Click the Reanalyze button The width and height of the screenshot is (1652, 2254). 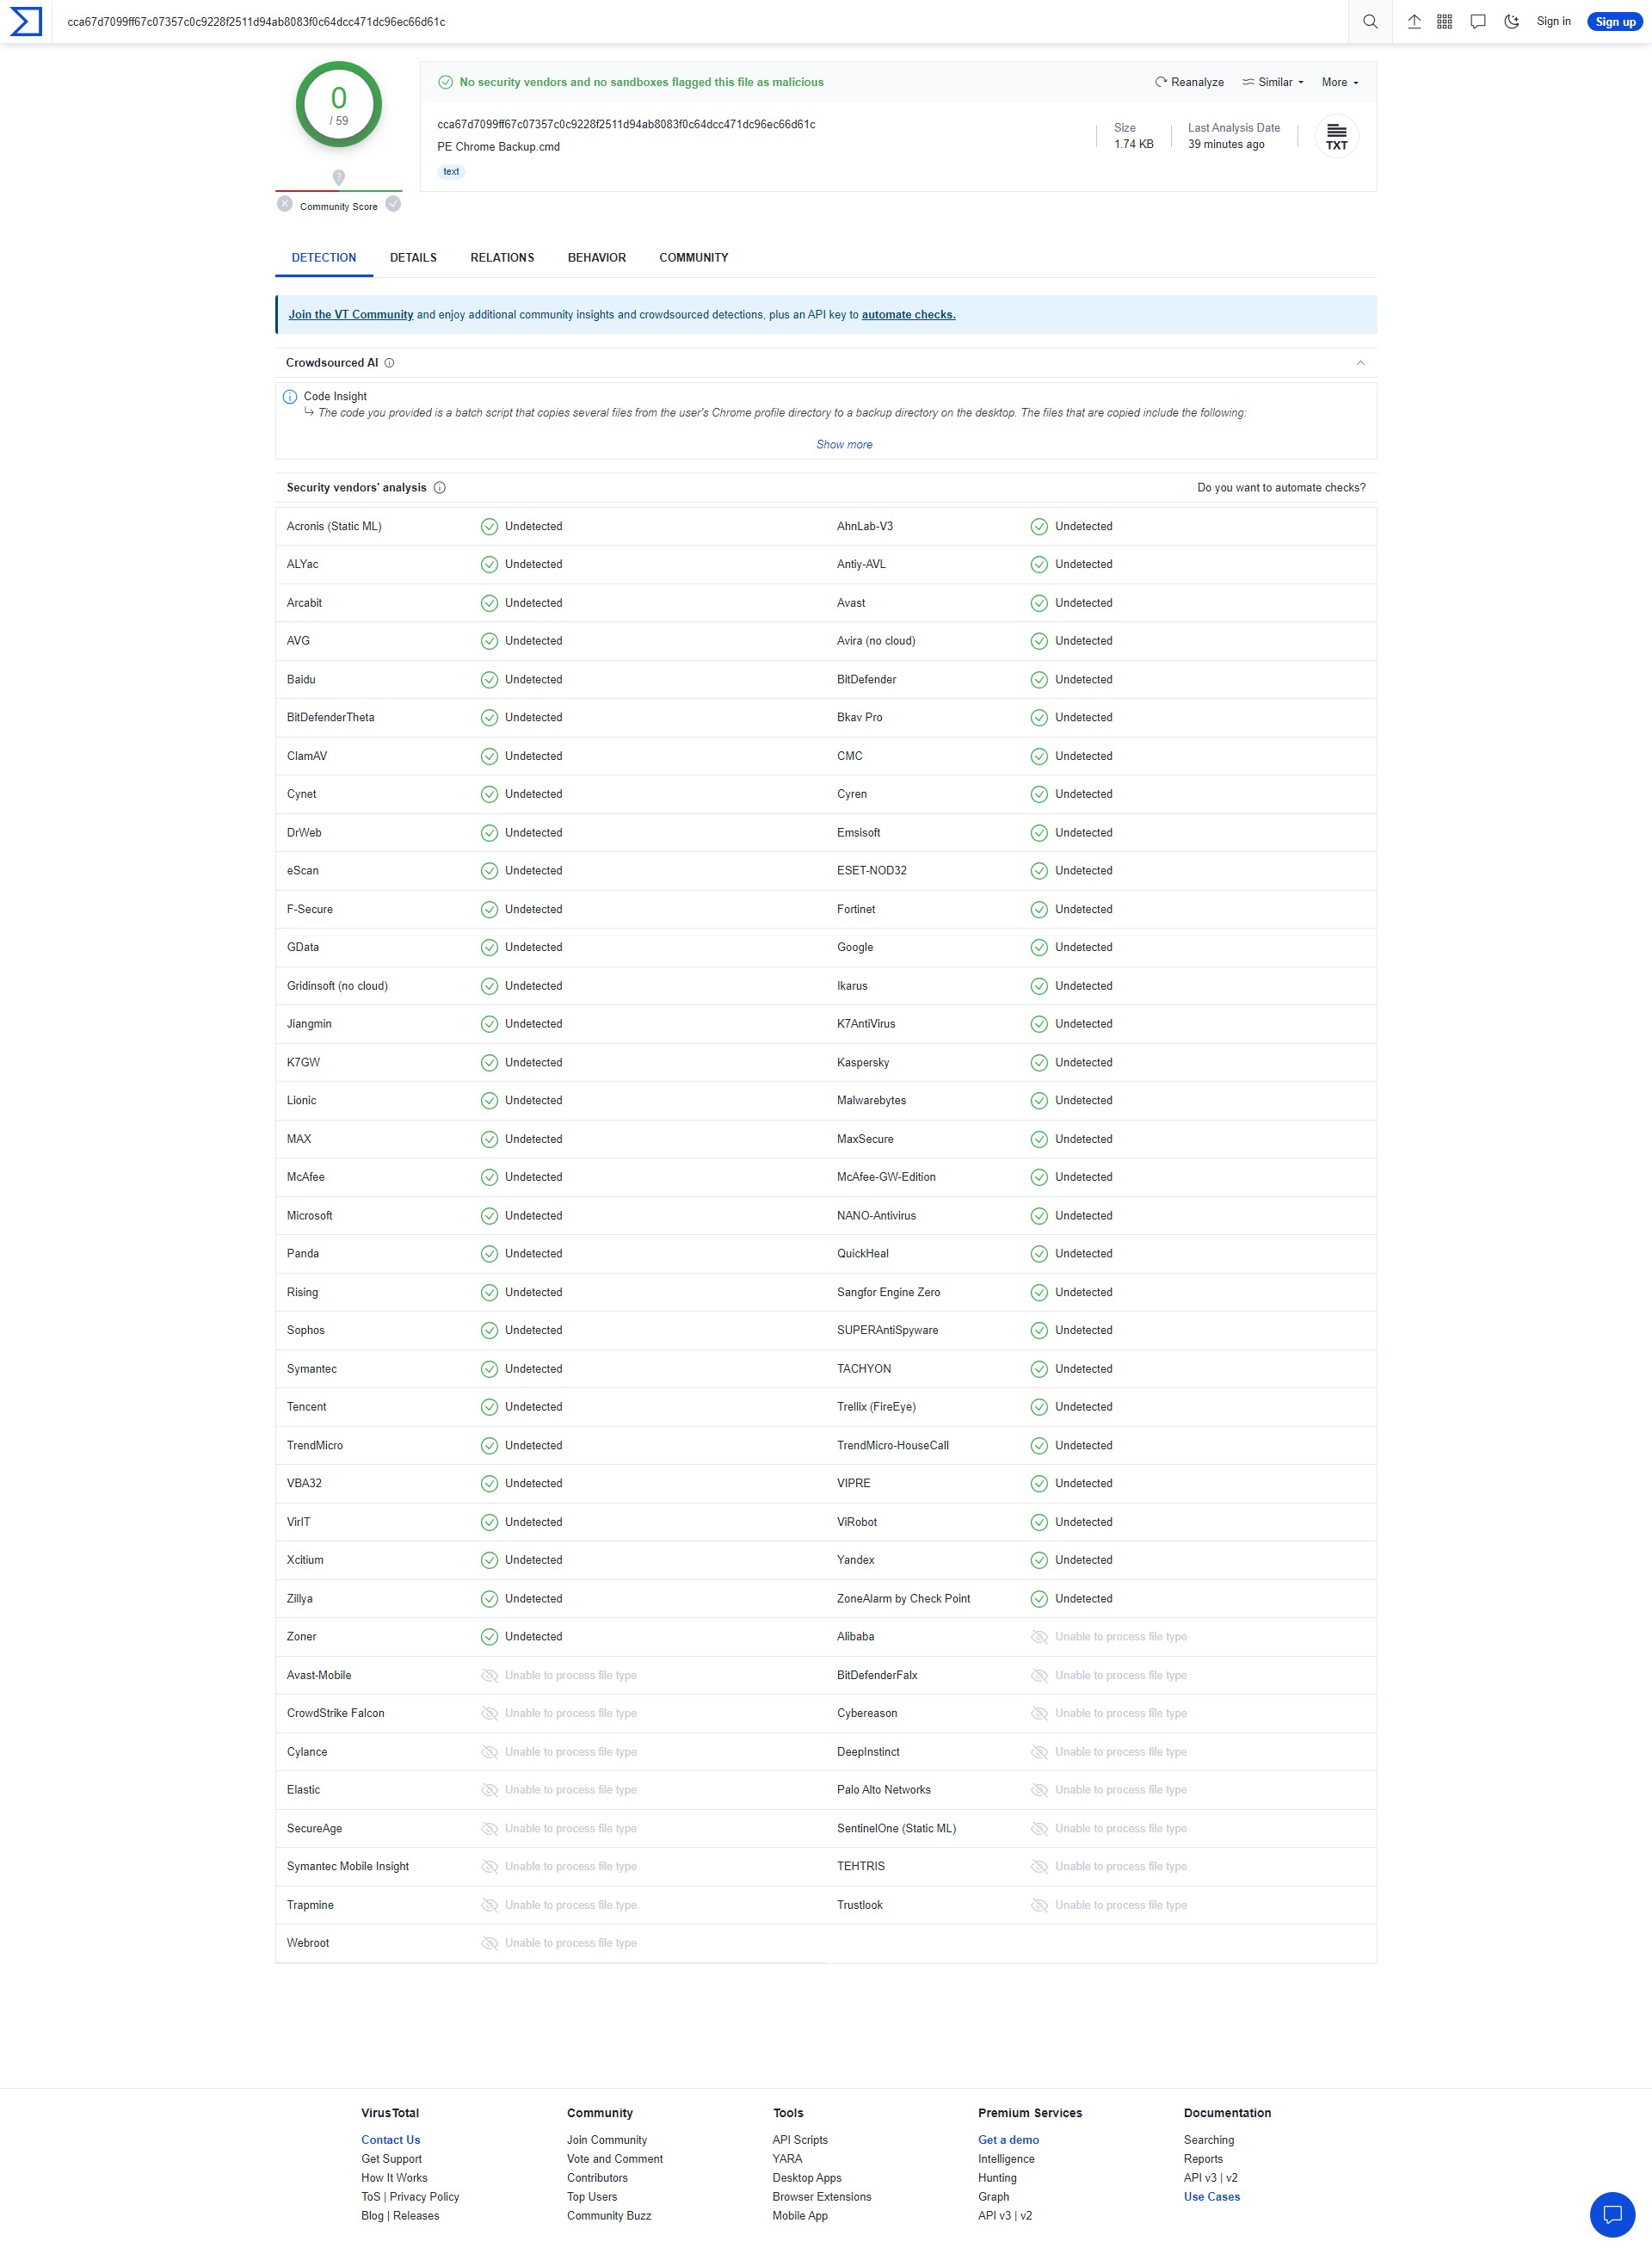(1189, 82)
